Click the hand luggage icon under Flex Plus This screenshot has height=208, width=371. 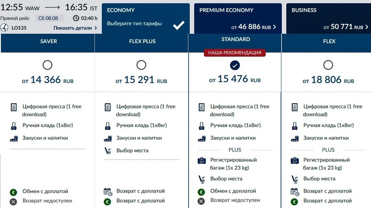(x=108, y=125)
